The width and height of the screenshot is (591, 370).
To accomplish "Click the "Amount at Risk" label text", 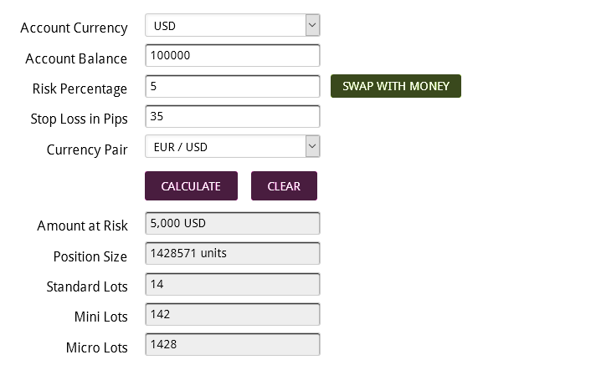I will (82, 226).
